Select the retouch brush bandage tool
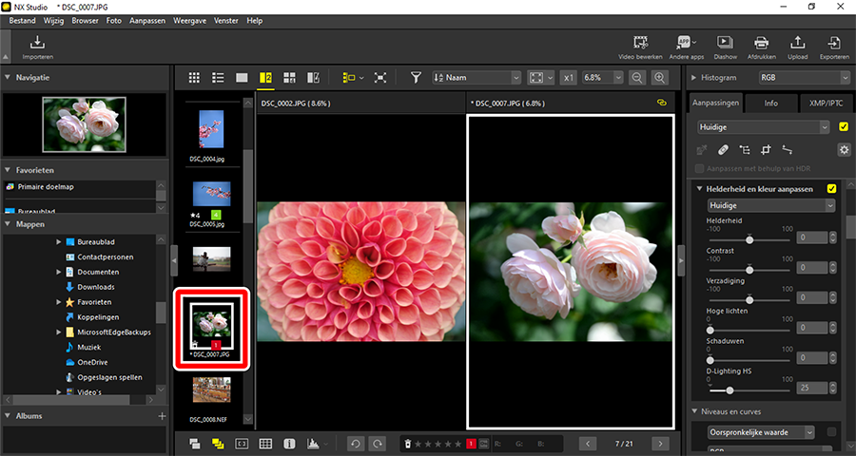856x456 pixels. 723,149
